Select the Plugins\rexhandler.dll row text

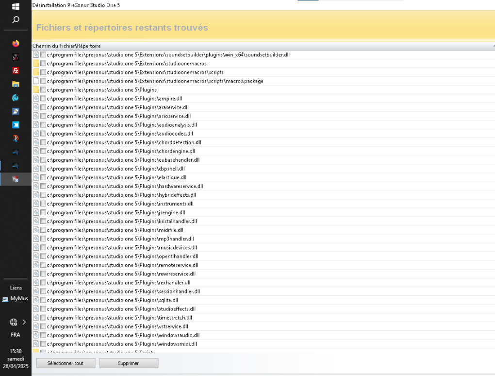(x=119, y=282)
